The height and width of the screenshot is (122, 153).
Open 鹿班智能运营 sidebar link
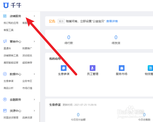tap(11, 63)
